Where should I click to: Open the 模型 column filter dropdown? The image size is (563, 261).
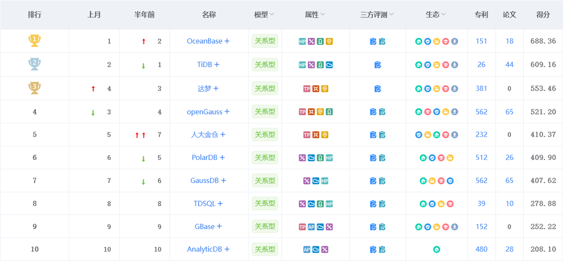(x=272, y=15)
